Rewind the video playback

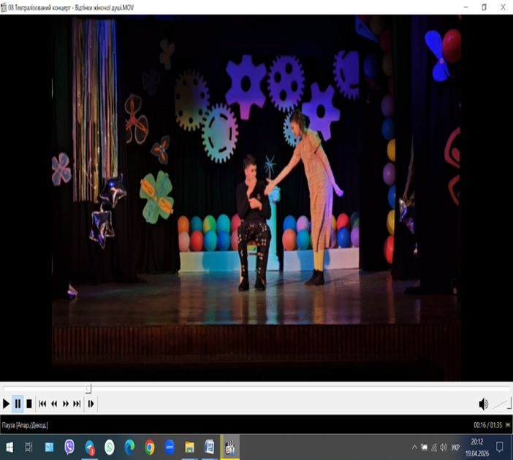click(x=54, y=404)
